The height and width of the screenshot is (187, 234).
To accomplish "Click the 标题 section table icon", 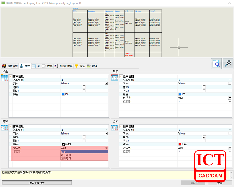I will (4, 78).
